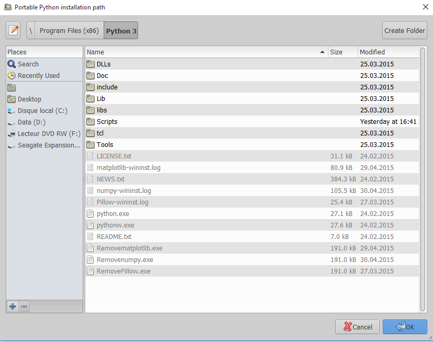Select the Disque local (C:) label
Screen dimensions: 433x342
[42, 111]
